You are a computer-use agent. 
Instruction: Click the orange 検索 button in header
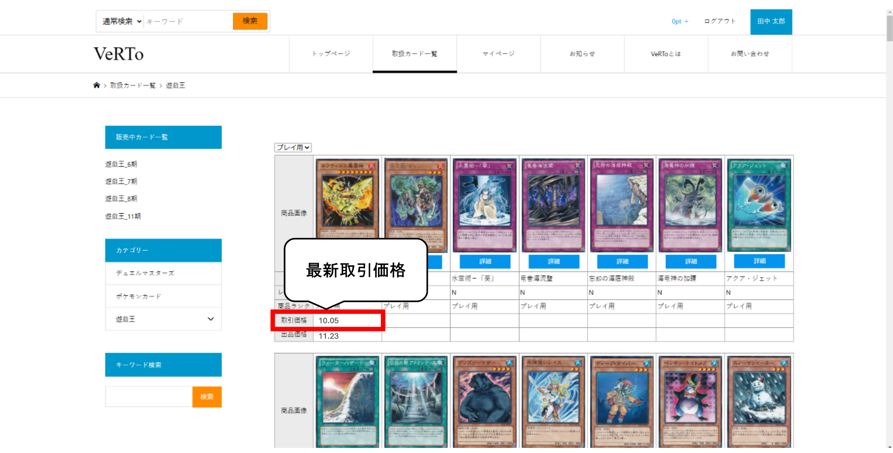250,21
